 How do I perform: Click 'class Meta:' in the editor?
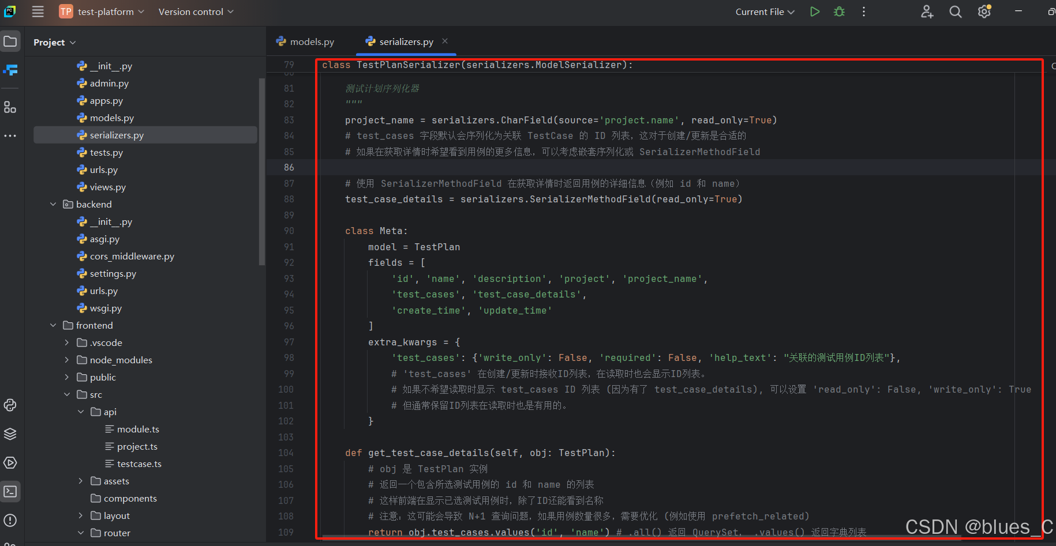pyautogui.click(x=376, y=231)
